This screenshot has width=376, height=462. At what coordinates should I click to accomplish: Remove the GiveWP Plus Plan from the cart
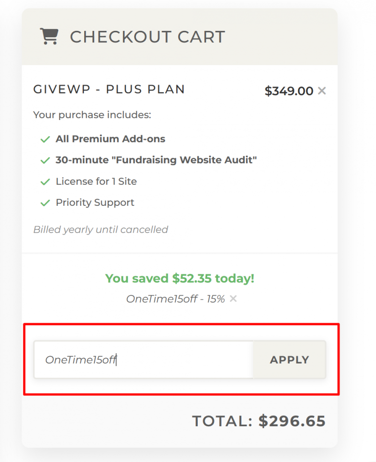click(x=322, y=91)
